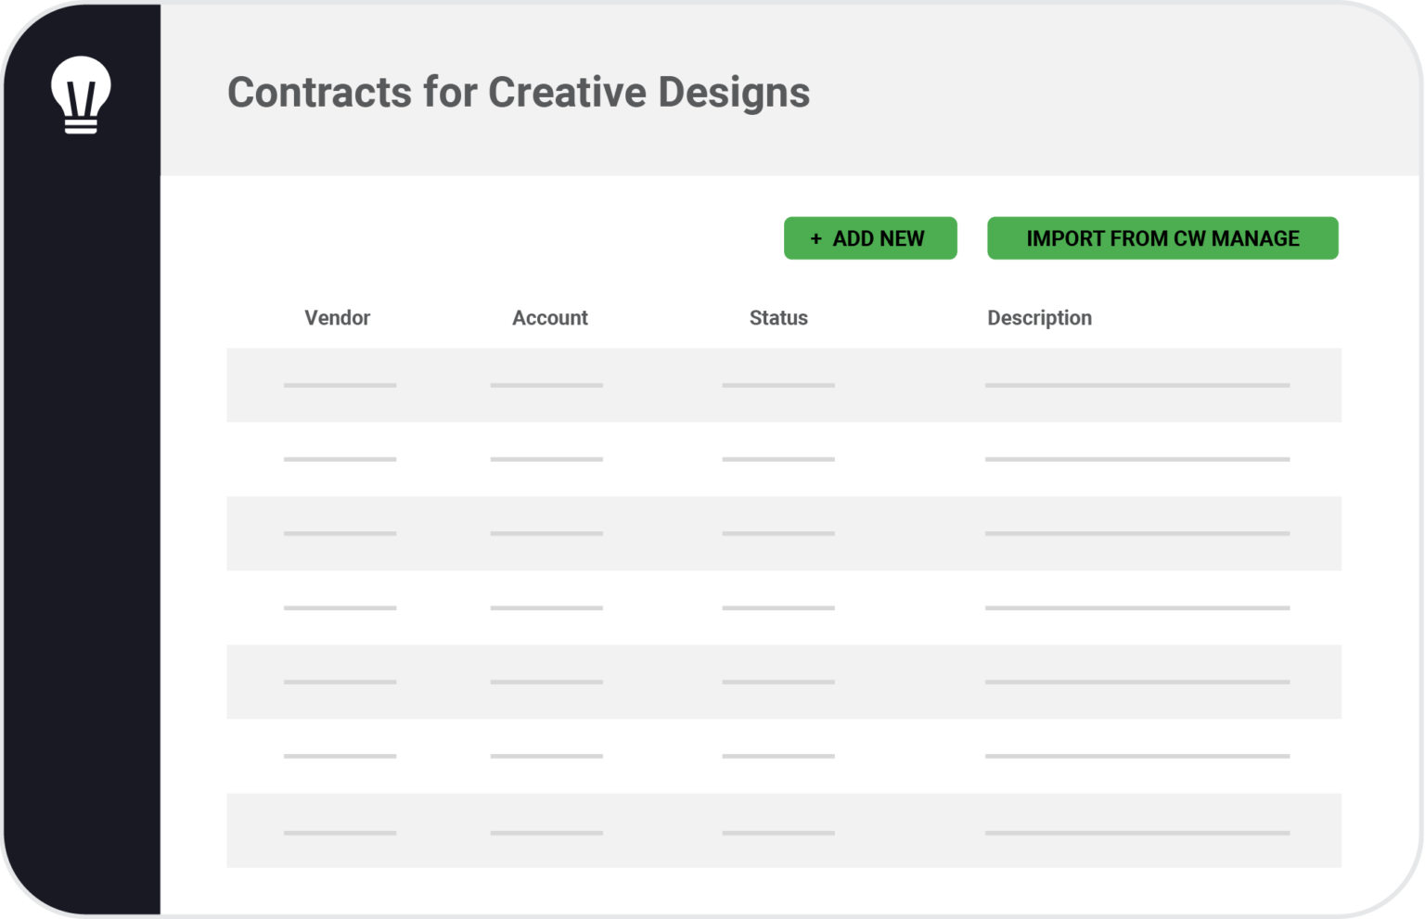
Task: Open the fifth row's description placeholder
Action: pos(1137,682)
